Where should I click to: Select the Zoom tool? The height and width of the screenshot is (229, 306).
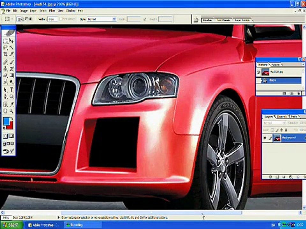(x=11, y=111)
